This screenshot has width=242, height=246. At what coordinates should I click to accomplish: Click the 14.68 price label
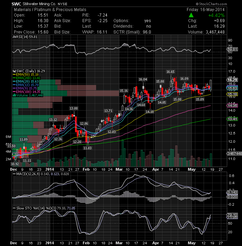(141, 105)
